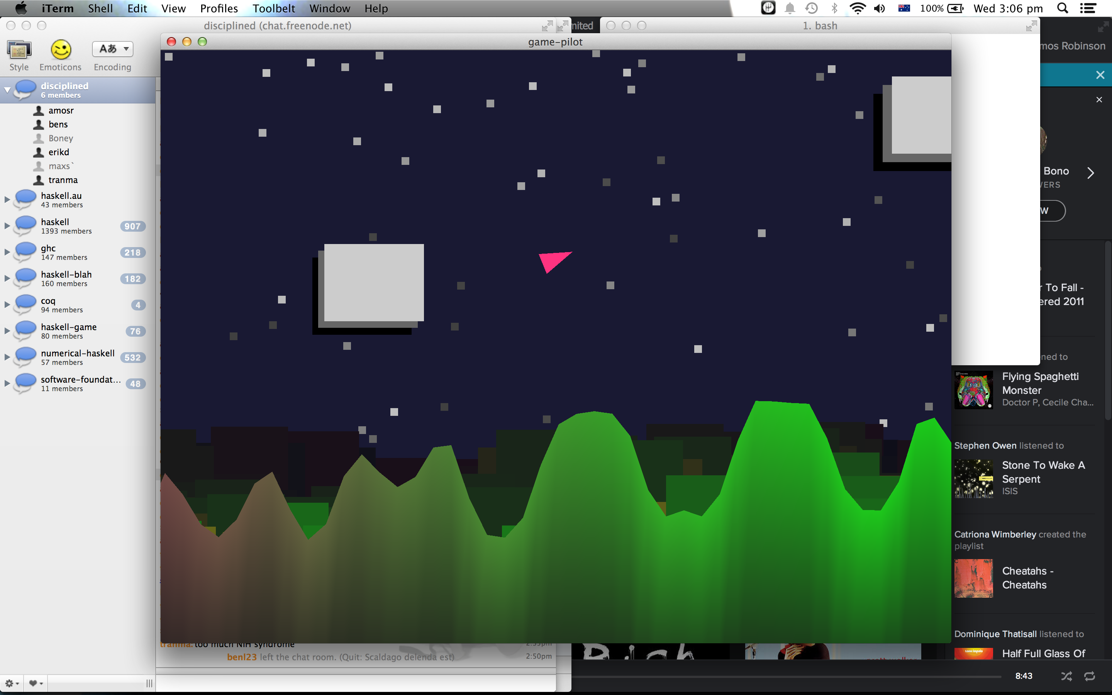
Task: Open the Toolbelt menu
Action: 274,8
